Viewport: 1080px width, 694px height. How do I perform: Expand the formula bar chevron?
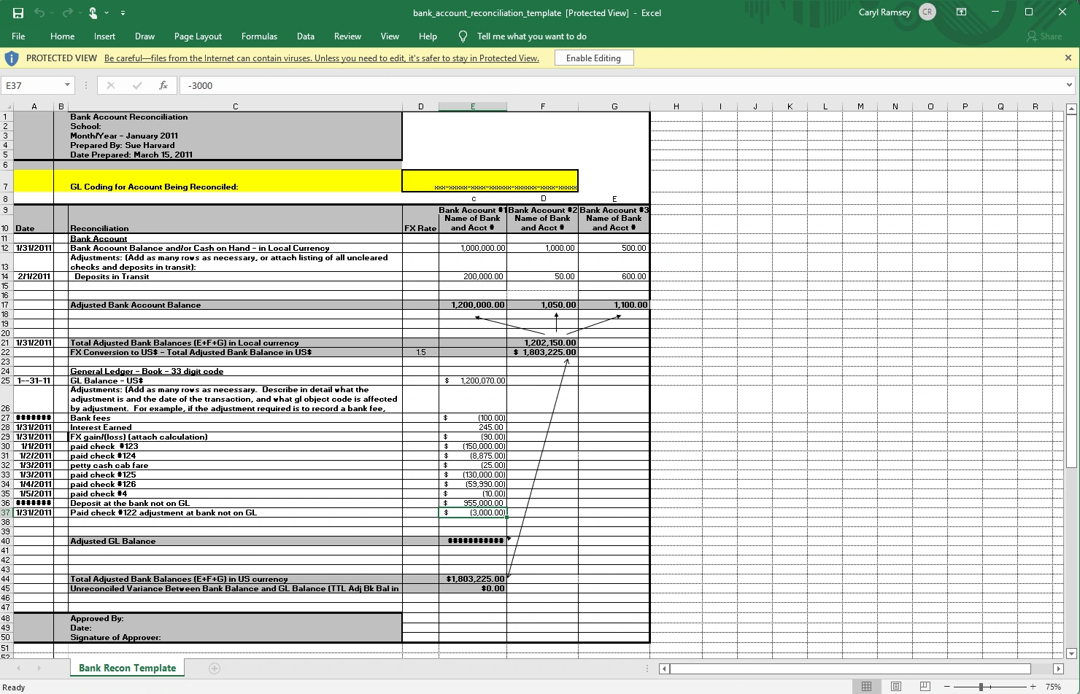[1069, 85]
